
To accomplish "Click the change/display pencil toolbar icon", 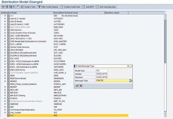I will (x=3, y=7).
